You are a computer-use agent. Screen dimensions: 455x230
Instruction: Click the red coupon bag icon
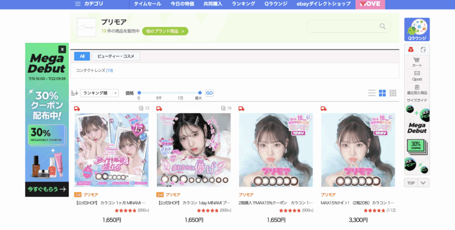click(411, 50)
